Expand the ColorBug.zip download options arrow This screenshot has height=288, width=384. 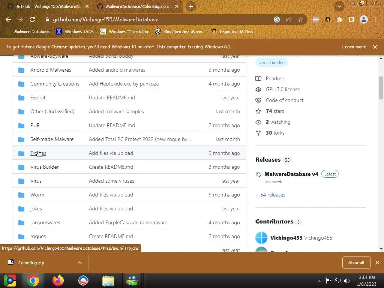(x=80, y=262)
